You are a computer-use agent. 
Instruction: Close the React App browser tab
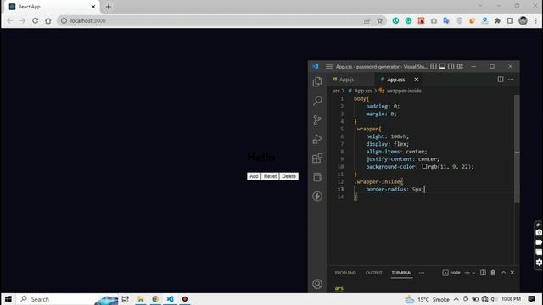click(93, 7)
